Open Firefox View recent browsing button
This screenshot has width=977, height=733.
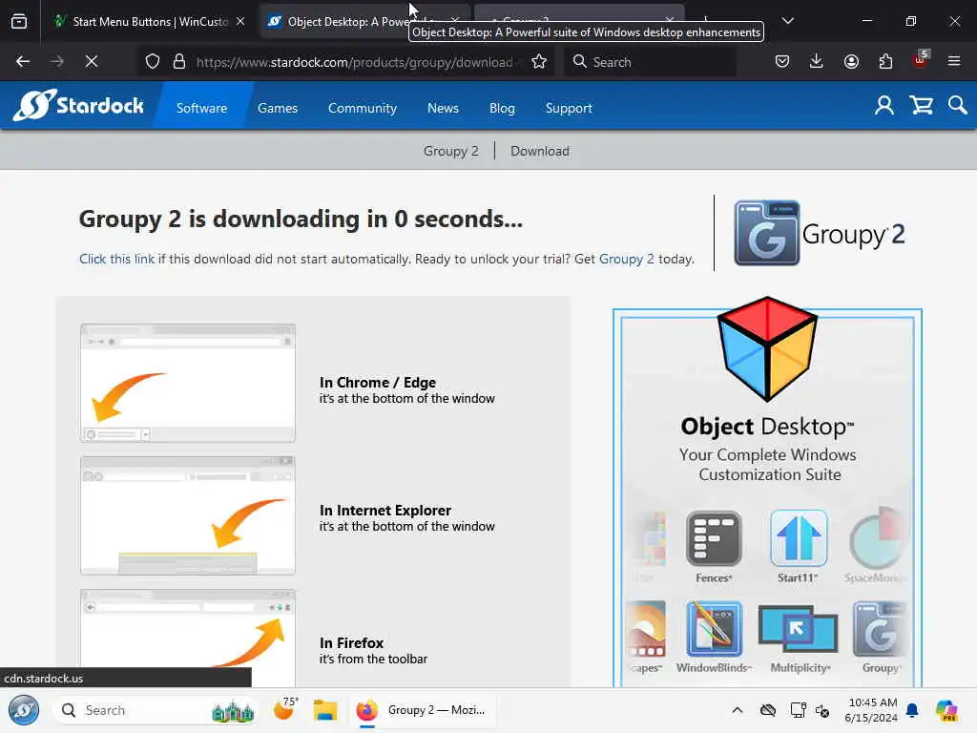coord(19,21)
